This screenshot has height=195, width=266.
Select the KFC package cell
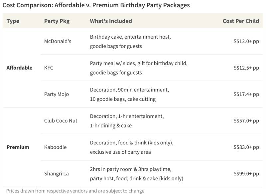49,68
